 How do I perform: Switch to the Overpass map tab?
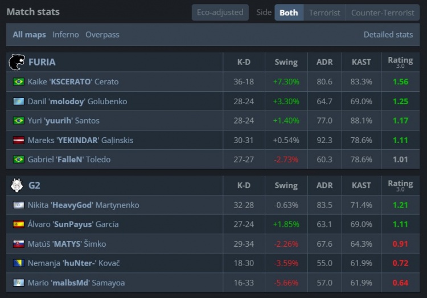(102, 35)
